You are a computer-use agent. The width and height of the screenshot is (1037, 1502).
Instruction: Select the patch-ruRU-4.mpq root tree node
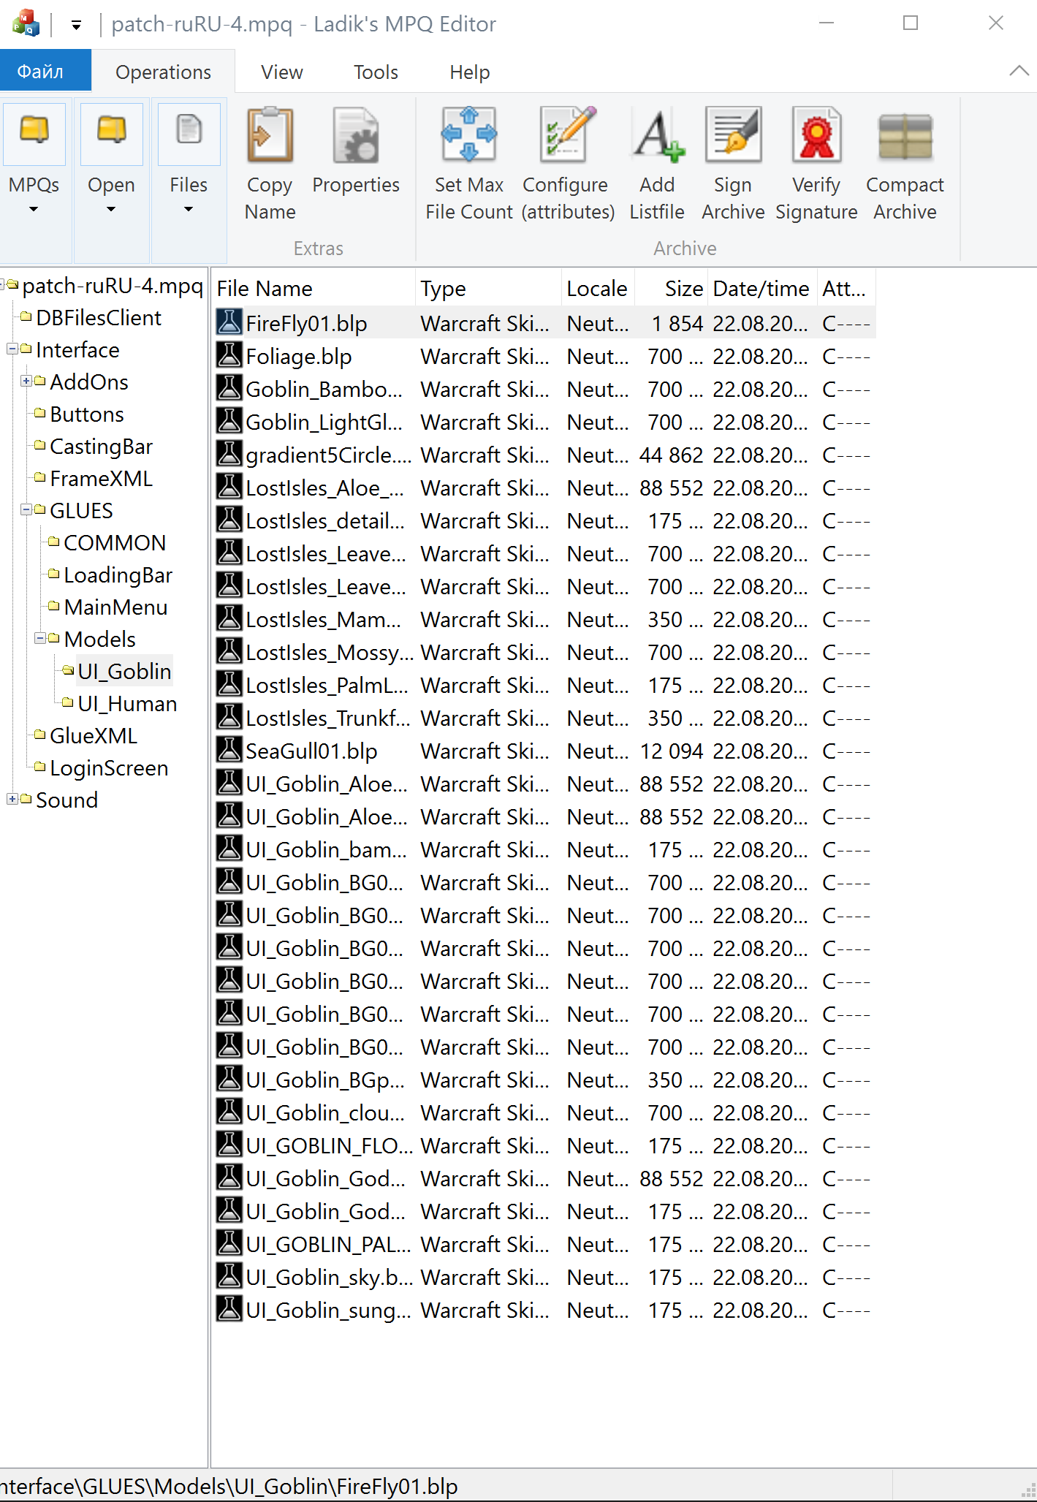(x=112, y=285)
